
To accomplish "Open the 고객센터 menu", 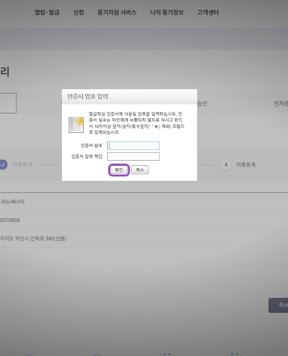I will (208, 12).
